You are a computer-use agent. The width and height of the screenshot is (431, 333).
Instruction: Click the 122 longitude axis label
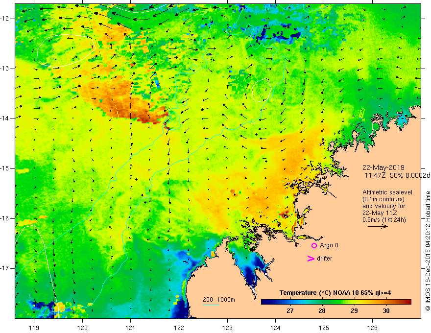click(x=179, y=328)
